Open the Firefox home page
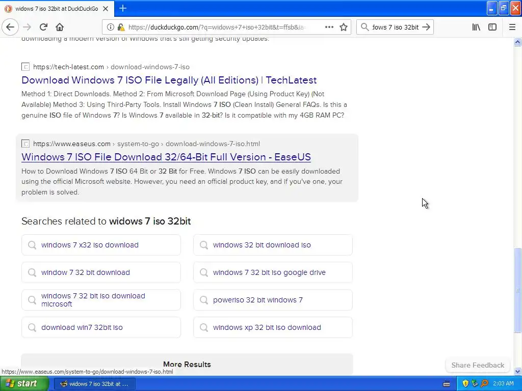522x391 pixels. tap(60, 27)
